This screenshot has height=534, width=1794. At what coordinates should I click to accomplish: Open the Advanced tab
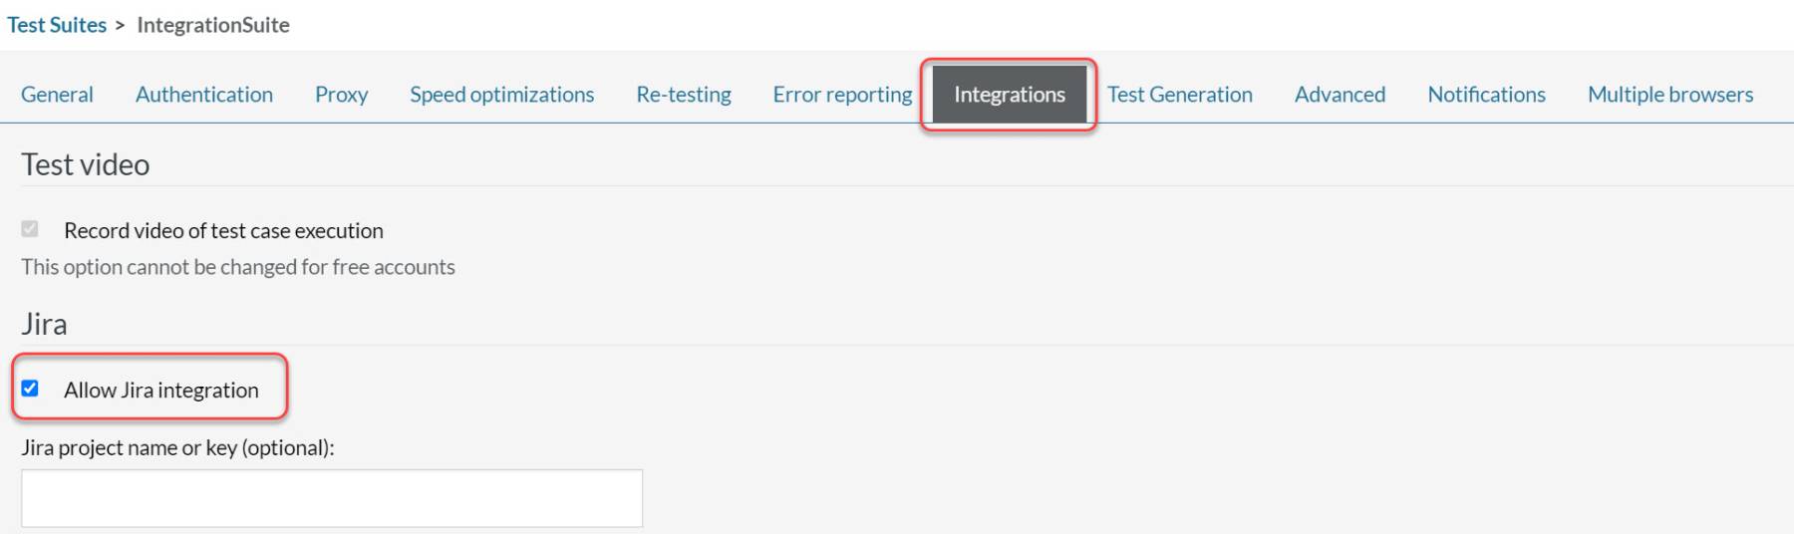pyautogui.click(x=1340, y=95)
